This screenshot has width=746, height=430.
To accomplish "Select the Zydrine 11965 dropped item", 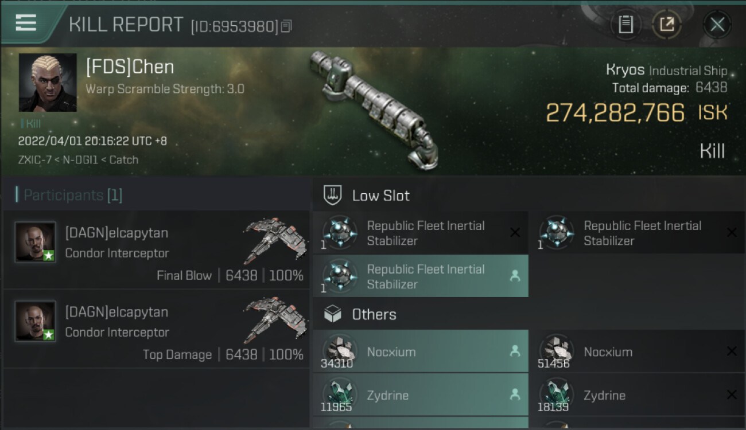I will click(420, 395).
